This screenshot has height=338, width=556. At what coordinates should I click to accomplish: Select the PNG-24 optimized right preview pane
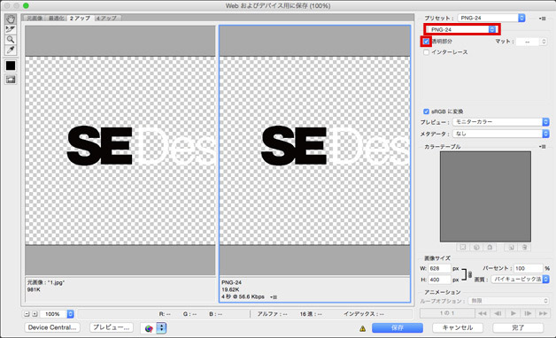(315, 150)
